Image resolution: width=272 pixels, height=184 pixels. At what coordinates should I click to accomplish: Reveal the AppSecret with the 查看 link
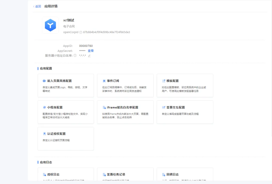pos(91,51)
